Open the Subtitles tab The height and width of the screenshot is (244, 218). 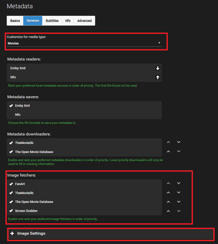[x=52, y=21]
